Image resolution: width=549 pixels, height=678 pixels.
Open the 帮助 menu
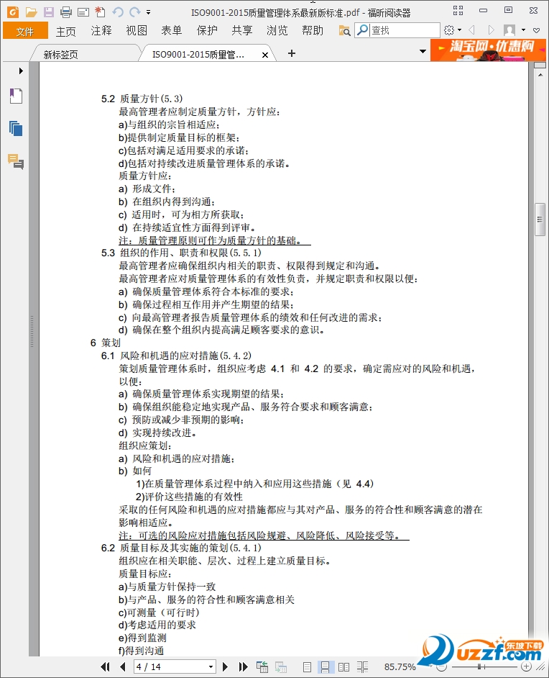point(313,31)
